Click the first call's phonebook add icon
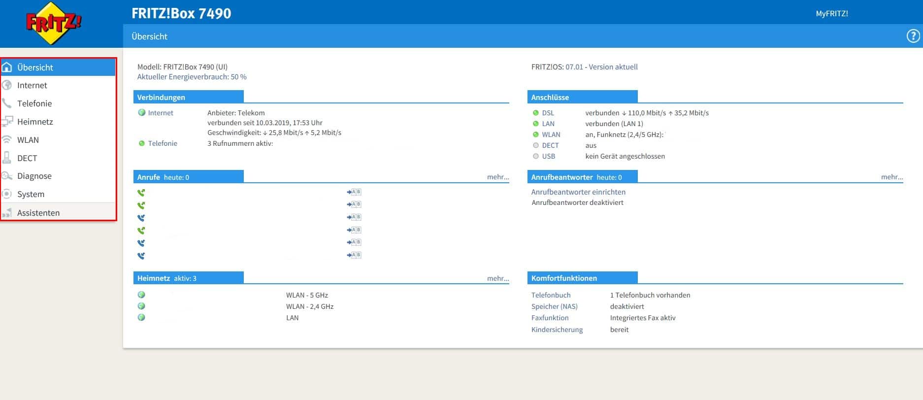Screen dimensions: 923x400 pyautogui.click(x=354, y=192)
